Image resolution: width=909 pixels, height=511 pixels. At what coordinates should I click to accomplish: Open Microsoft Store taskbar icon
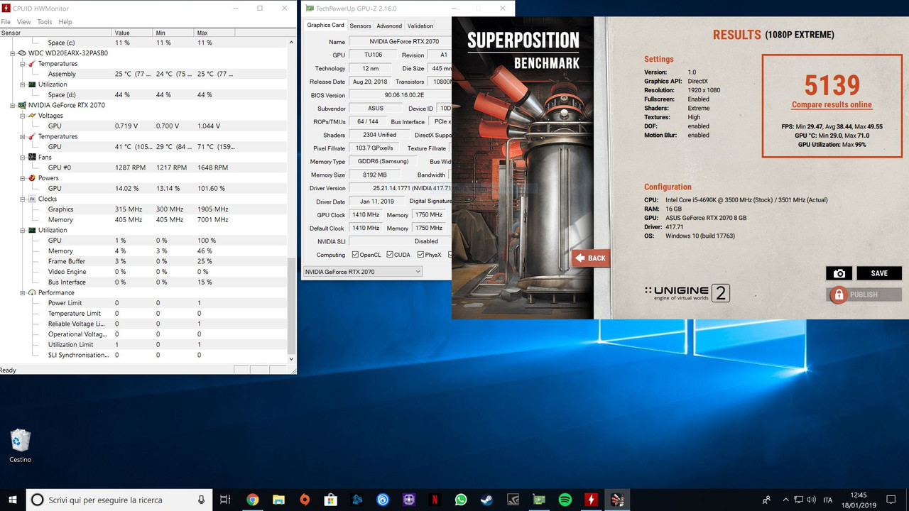(331, 500)
